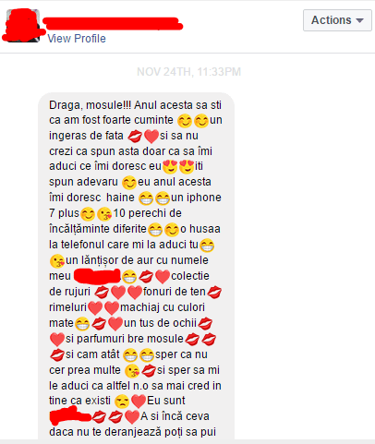Open the Actions dropdown menu

pyautogui.click(x=337, y=20)
